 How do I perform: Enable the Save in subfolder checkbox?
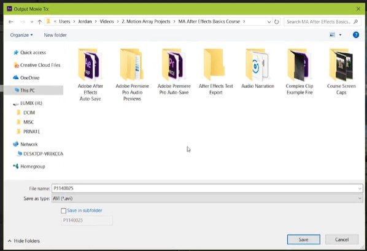[x=63, y=210]
